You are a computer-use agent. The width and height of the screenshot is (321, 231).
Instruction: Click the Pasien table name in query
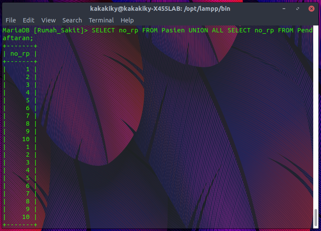[173, 30]
